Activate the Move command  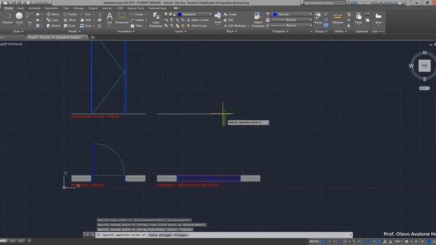click(52, 14)
